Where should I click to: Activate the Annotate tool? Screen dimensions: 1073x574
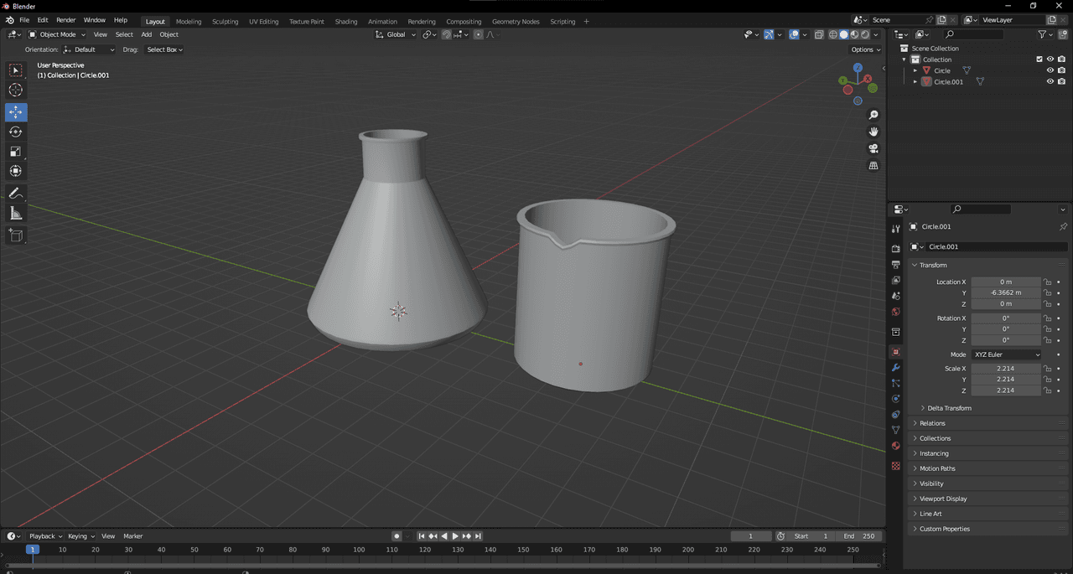click(x=16, y=194)
